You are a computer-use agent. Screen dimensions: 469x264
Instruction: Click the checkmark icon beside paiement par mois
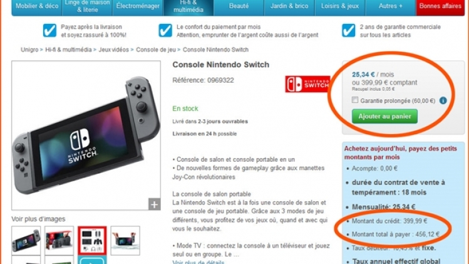[165, 31]
